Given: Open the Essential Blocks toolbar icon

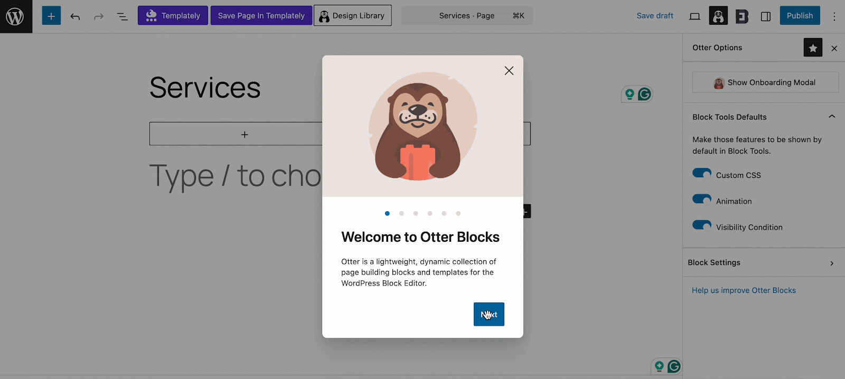Looking at the screenshot, I should click(x=742, y=16).
